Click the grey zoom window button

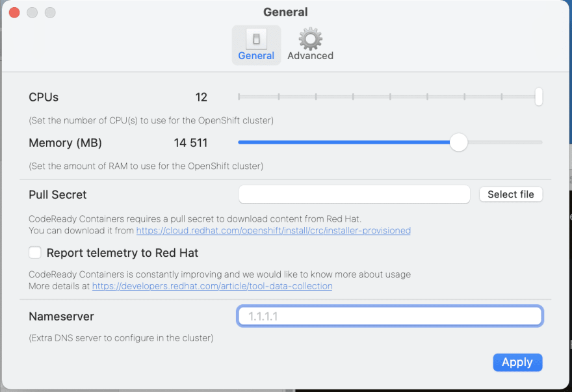50,12
